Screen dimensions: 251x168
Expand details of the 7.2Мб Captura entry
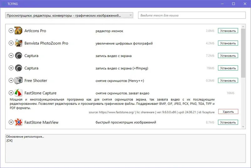(x=11, y=55)
